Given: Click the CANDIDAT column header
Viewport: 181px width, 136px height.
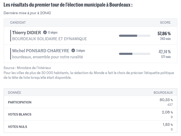Looking at the screenshot, I should (x=18, y=23).
